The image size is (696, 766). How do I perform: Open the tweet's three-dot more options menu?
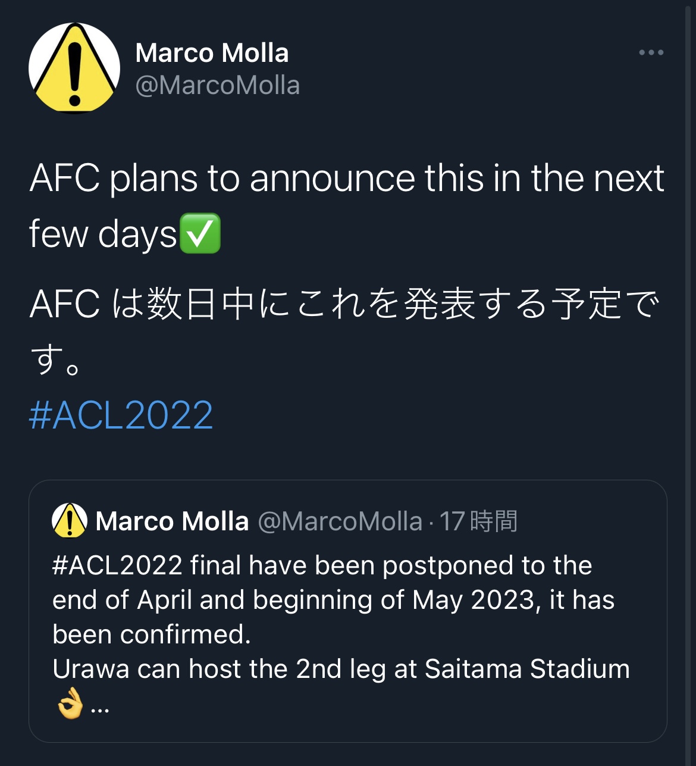coord(651,53)
